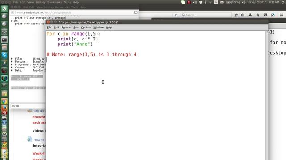This screenshot has height=160, width=286.
Task: Open the Window menu in IDLE
Action: point(98,28)
